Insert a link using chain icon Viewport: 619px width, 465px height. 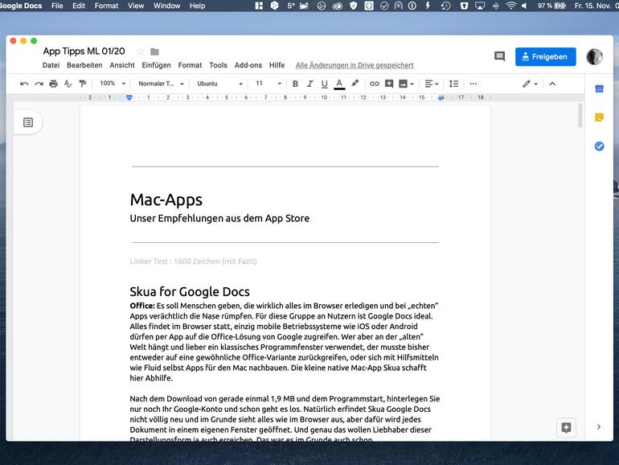(374, 84)
